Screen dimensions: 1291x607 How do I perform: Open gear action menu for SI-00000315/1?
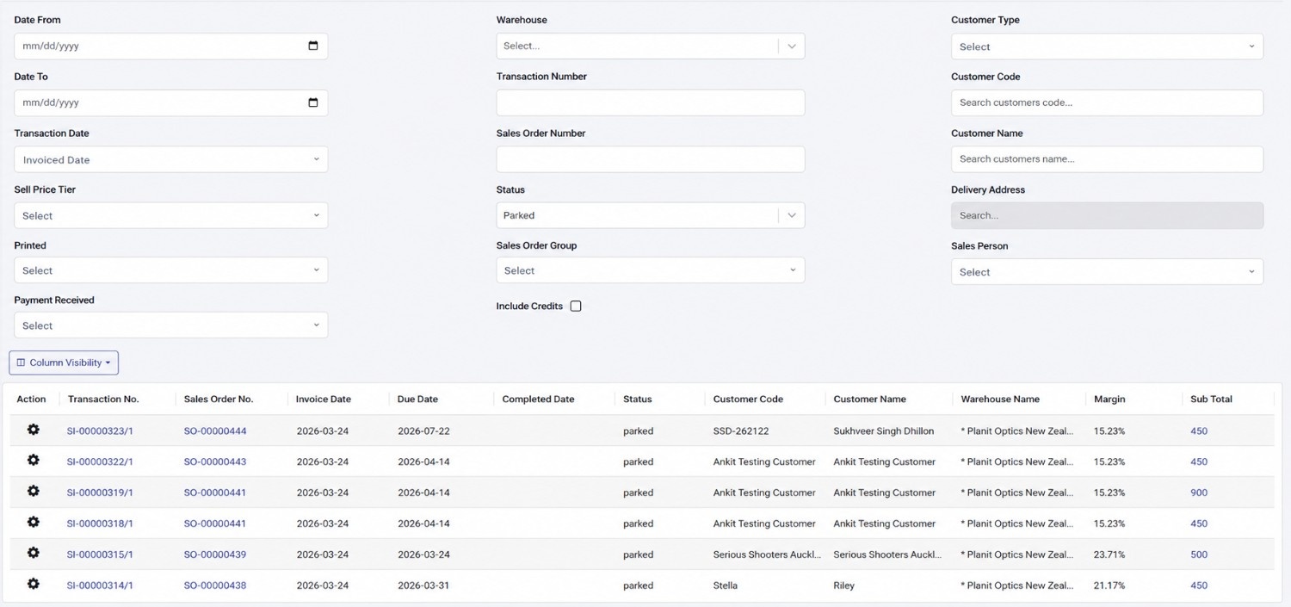[x=33, y=554]
